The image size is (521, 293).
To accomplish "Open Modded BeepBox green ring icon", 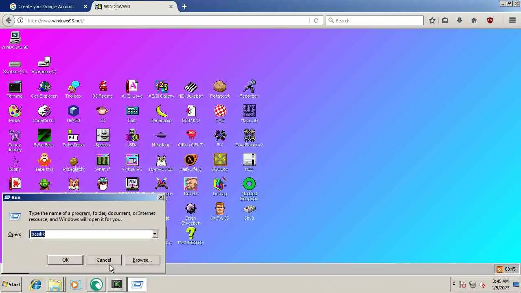I will coord(249,189).
